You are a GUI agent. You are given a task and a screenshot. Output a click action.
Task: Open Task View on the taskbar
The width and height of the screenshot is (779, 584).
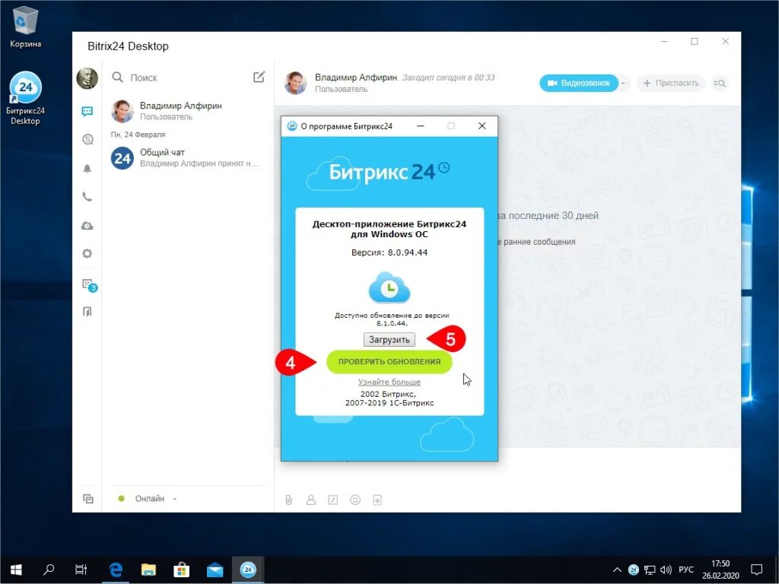coord(81,570)
